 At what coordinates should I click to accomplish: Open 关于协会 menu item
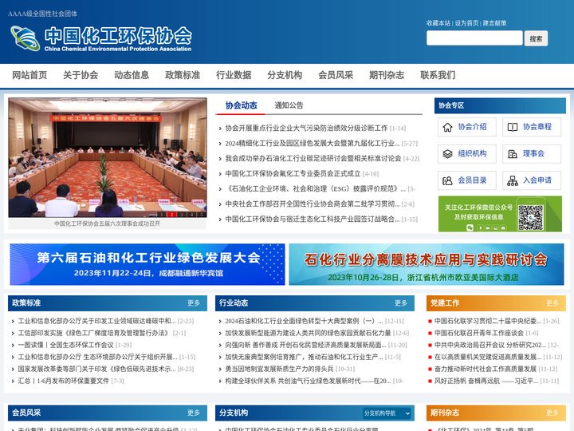[x=81, y=75]
